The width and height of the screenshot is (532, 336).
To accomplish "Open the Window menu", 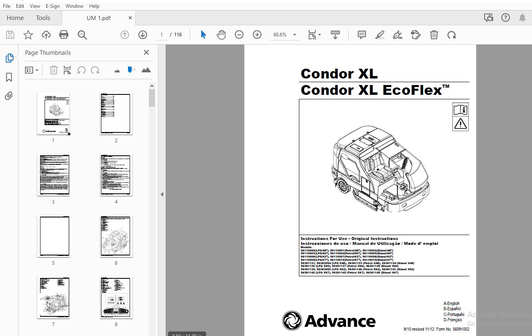I will click(x=74, y=6).
